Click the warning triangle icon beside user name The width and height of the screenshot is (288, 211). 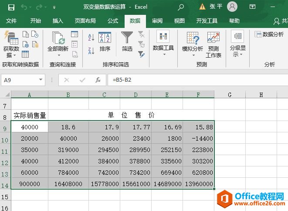coord(202,7)
